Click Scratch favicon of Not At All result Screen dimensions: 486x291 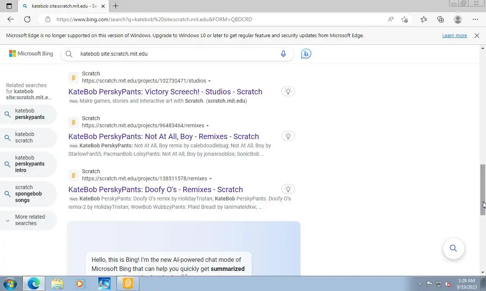(x=74, y=122)
